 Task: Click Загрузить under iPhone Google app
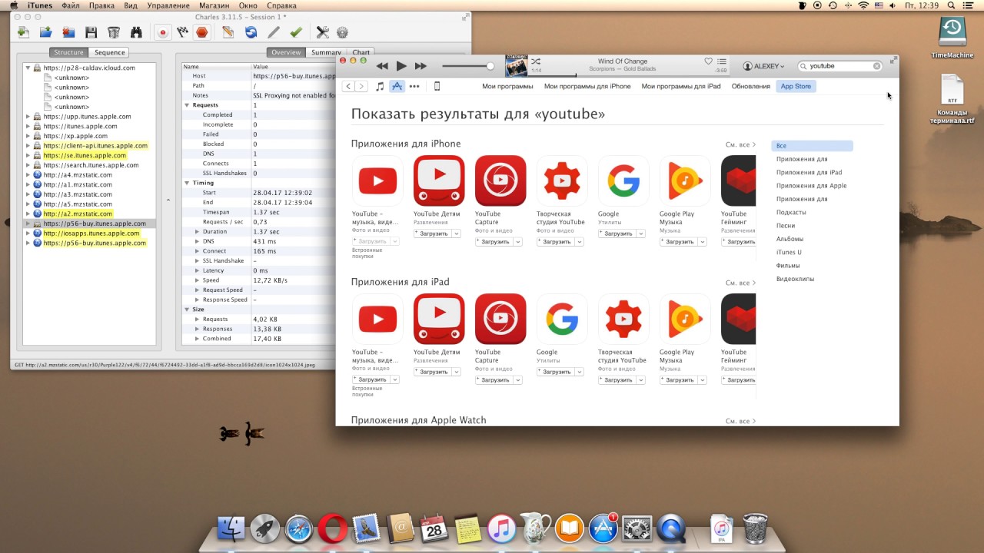617,233
